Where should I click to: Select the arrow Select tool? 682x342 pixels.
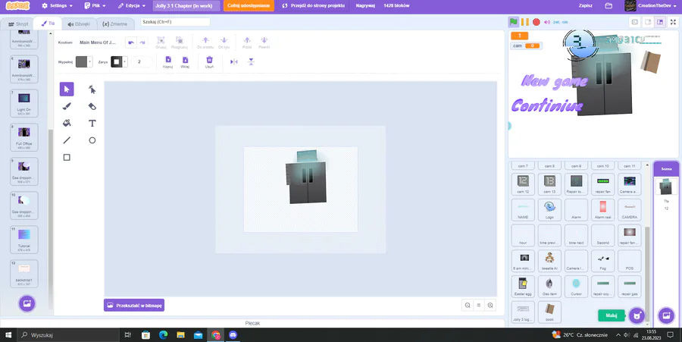click(67, 89)
